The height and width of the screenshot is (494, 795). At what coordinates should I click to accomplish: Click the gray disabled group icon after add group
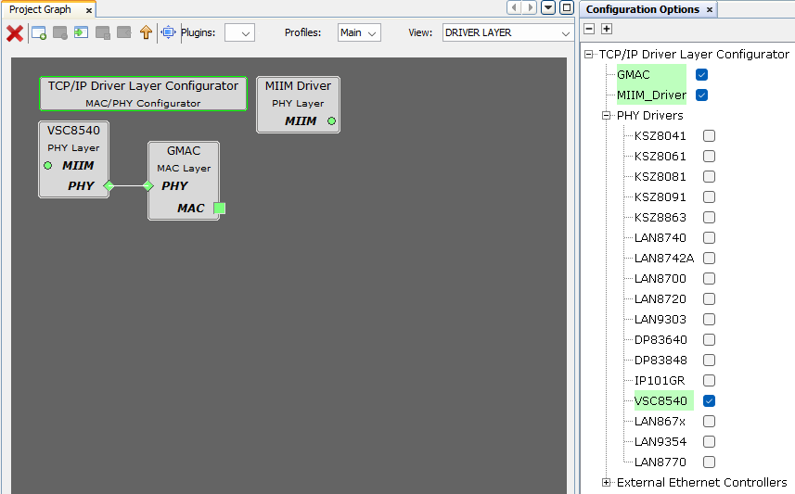[60, 33]
